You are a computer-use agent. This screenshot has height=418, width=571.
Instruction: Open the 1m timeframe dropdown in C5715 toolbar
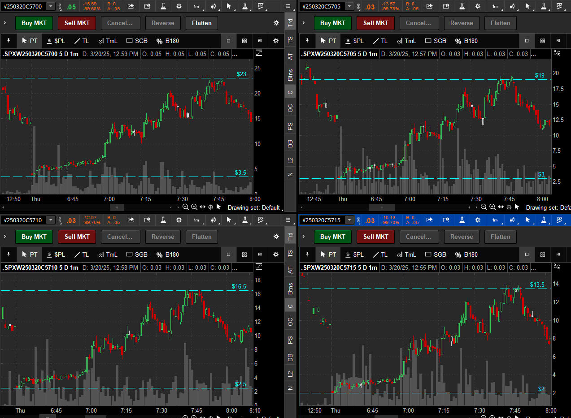(x=495, y=220)
